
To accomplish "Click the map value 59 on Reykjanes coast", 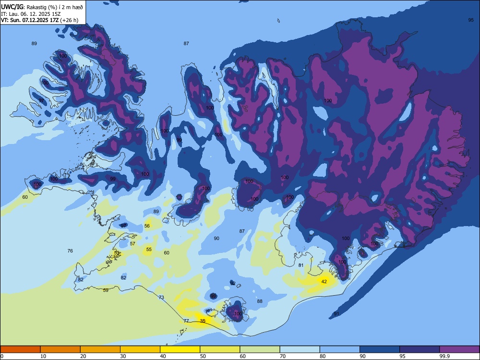I will pyautogui.click(x=106, y=290).
